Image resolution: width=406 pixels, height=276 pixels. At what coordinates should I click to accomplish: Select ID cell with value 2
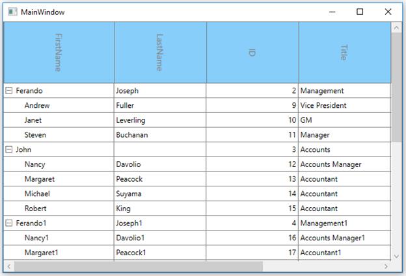[x=252, y=90]
